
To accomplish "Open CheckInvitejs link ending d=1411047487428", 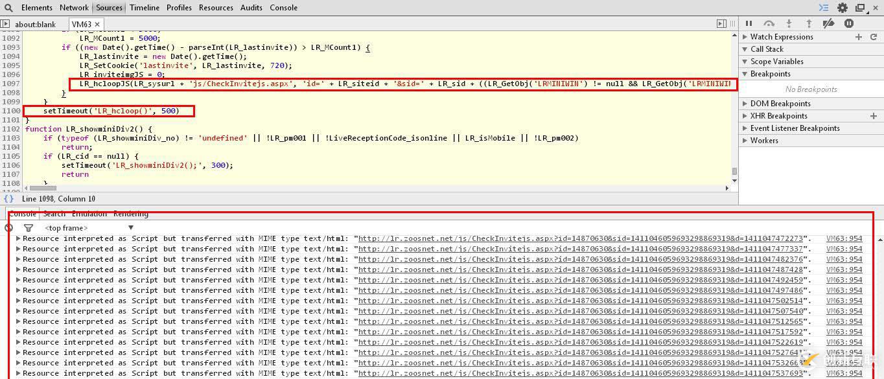I will pyautogui.click(x=581, y=270).
